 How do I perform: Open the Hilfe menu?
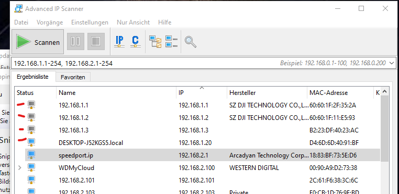(x=164, y=22)
